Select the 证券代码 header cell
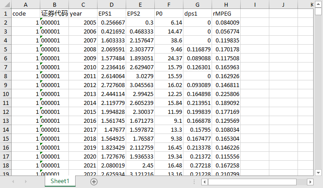Image resolution: width=323 pixels, height=188 pixels. [54, 13]
